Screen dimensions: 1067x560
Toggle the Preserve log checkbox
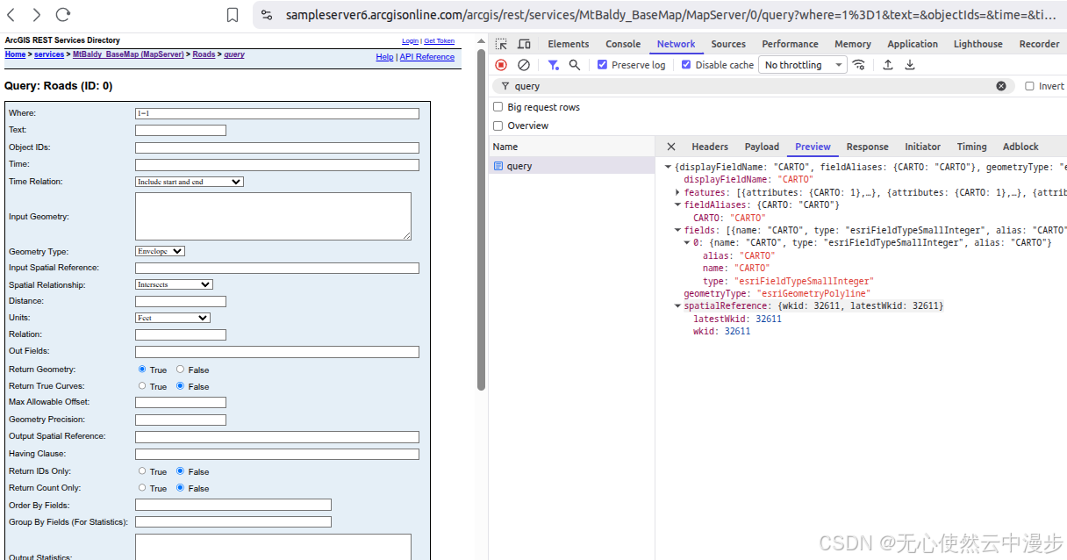click(x=602, y=65)
